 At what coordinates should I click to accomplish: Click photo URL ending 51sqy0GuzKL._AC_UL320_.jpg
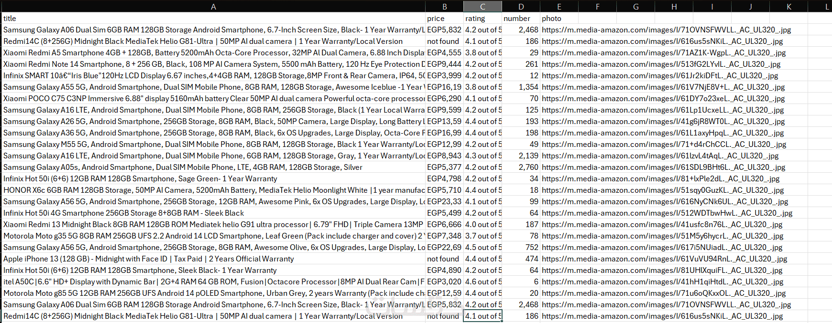(663, 190)
